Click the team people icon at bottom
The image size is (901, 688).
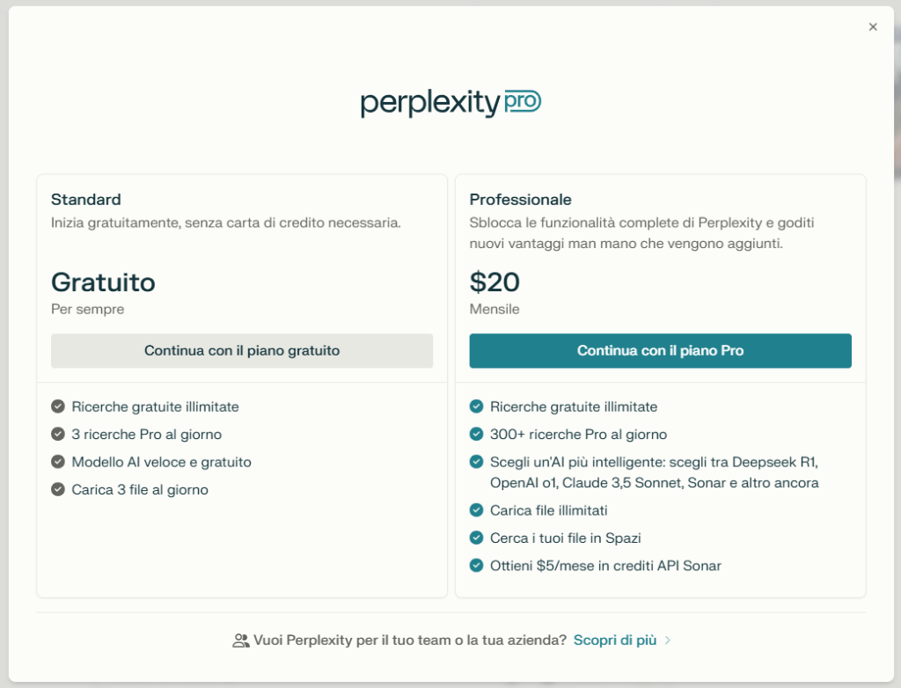pyautogui.click(x=240, y=640)
